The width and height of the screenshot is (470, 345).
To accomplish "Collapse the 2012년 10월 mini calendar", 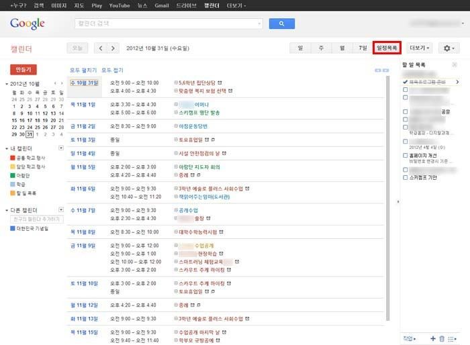I will [7, 84].
